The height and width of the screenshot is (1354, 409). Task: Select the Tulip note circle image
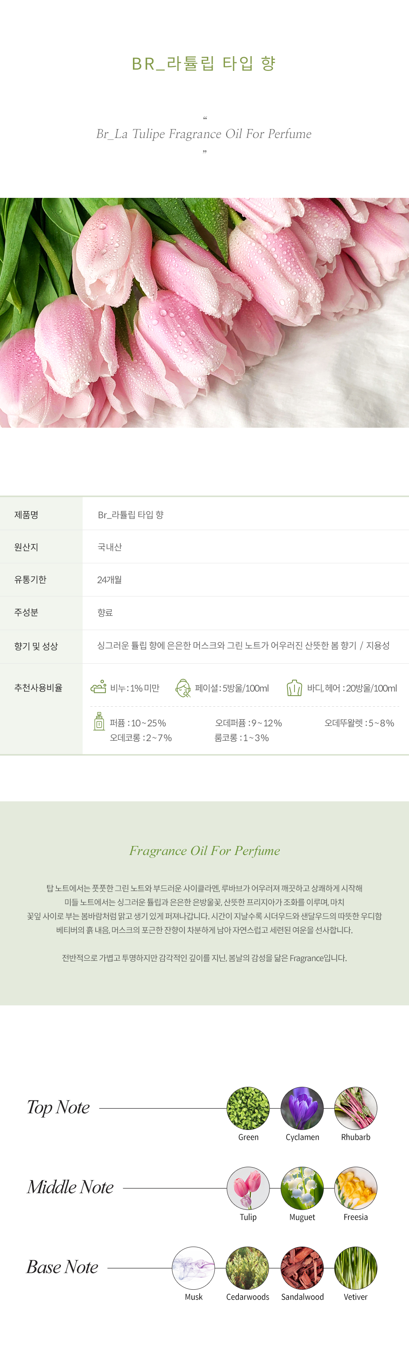coord(248,1188)
